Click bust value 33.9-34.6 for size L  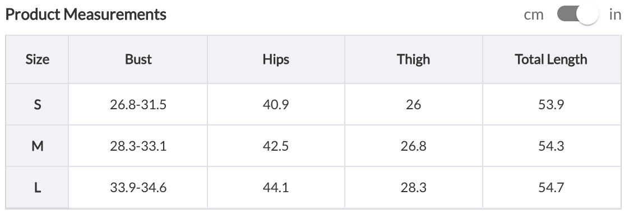coord(138,187)
